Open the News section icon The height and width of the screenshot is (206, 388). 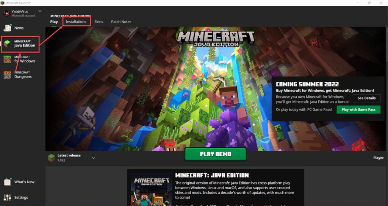point(8,28)
